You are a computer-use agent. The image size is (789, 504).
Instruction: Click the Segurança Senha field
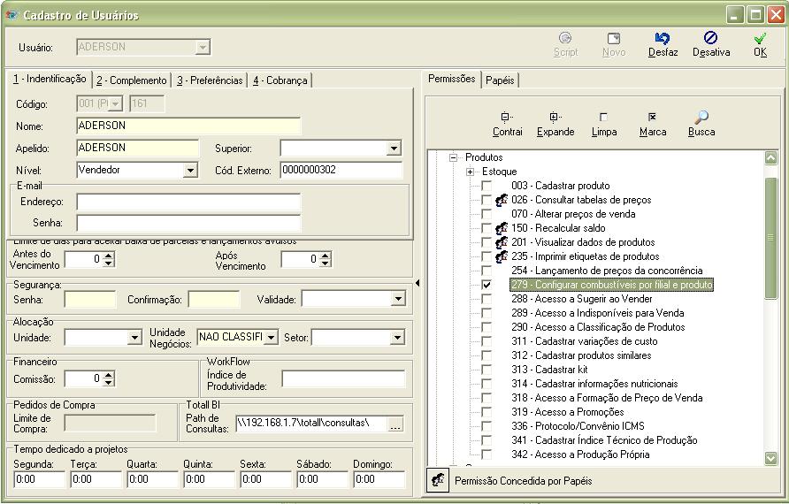pos(90,299)
